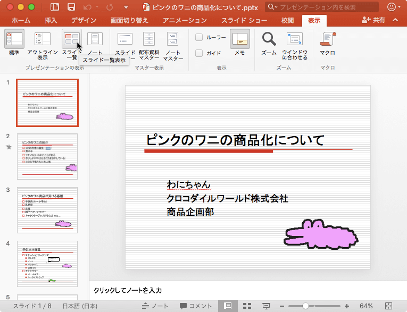Screen dimensions: 407x312
Task: Click the subtitle text わにちゃん
Action: pyautogui.click(x=188, y=184)
